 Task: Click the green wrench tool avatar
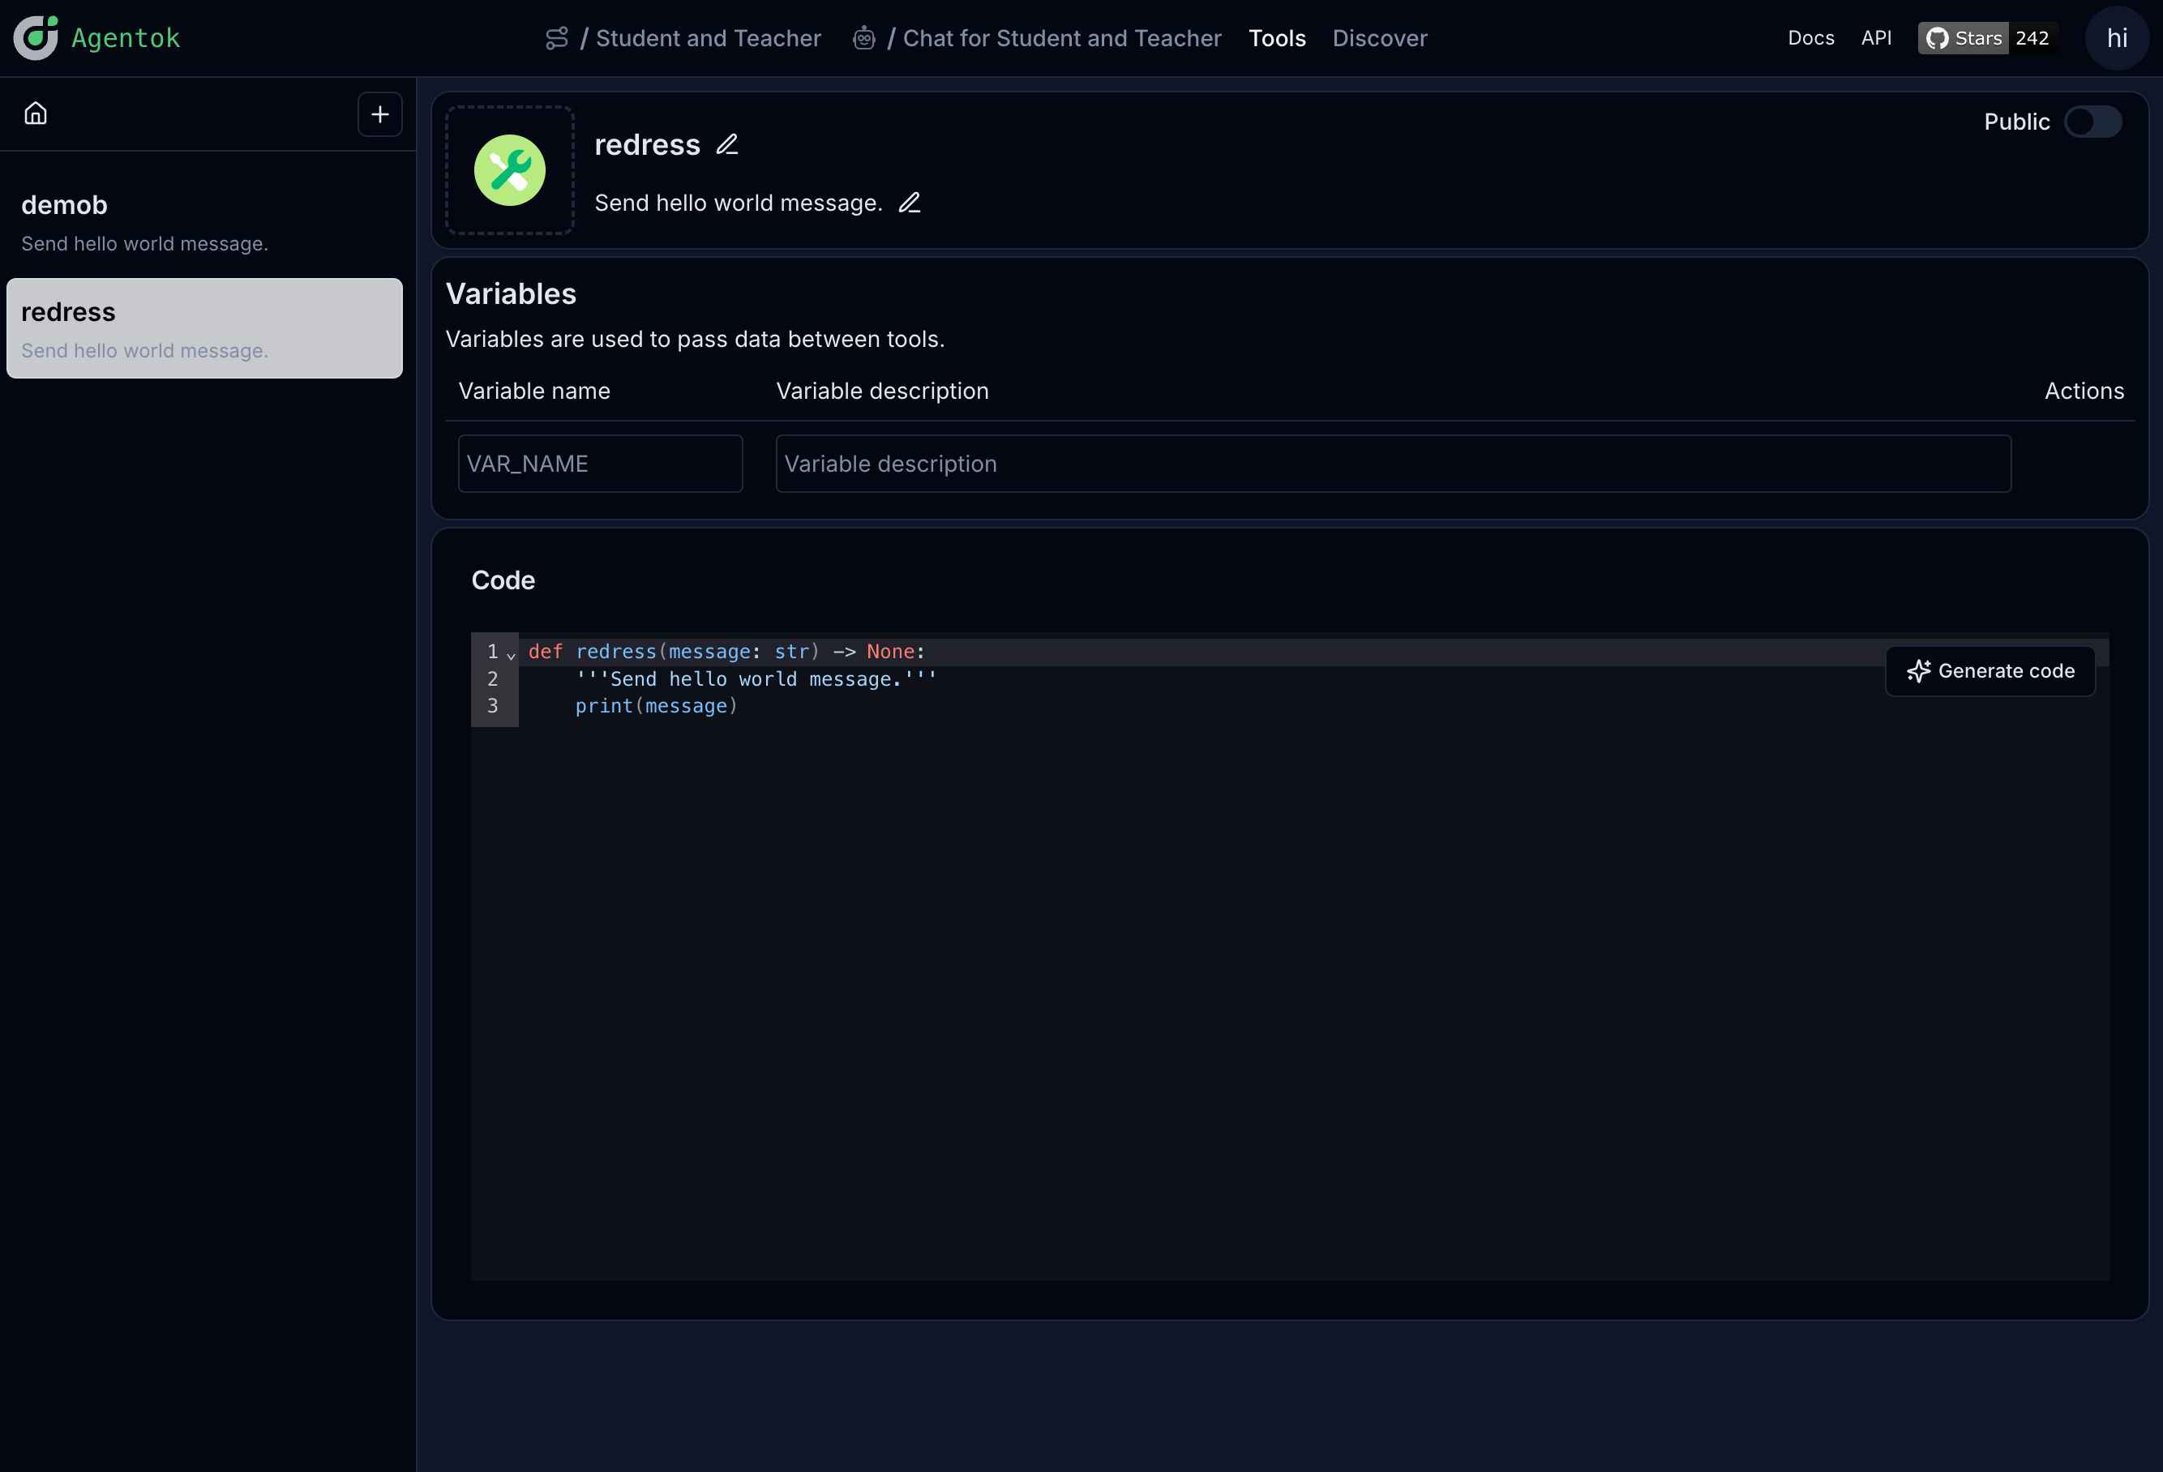click(509, 170)
